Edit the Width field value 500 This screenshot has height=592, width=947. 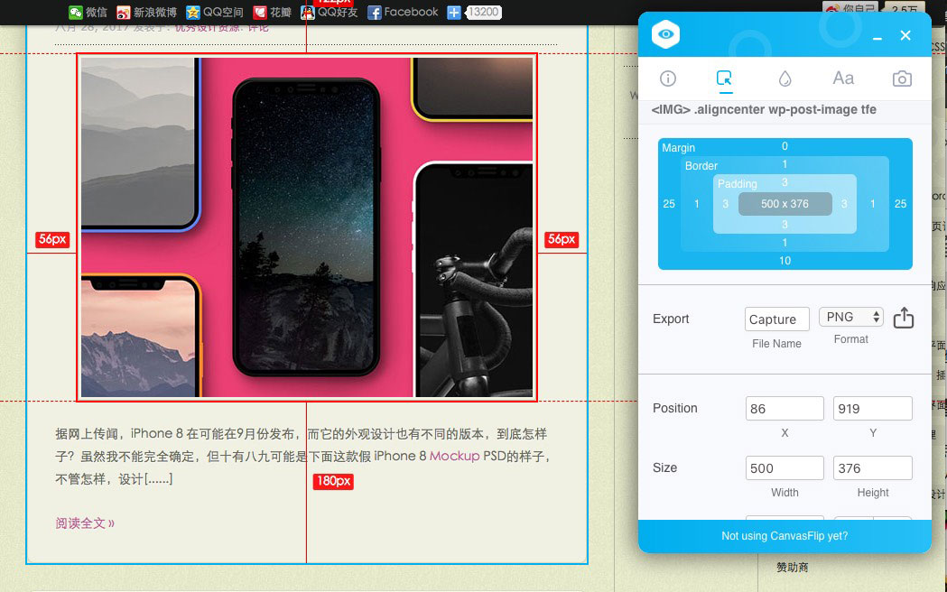click(785, 468)
